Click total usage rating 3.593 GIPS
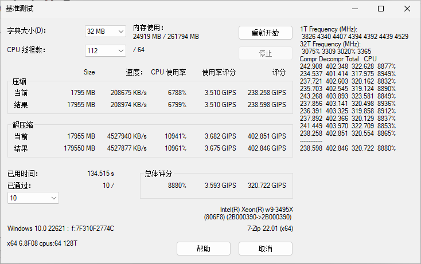This screenshot has width=421, height=264. pos(220,186)
